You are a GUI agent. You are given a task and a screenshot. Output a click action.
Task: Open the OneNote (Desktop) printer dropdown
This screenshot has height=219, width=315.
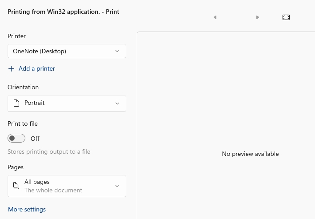[x=67, y=51]
